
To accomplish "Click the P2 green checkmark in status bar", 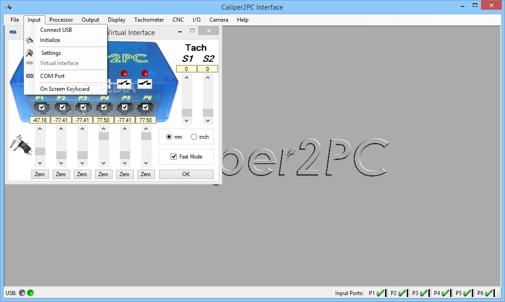I will point(402,293).
